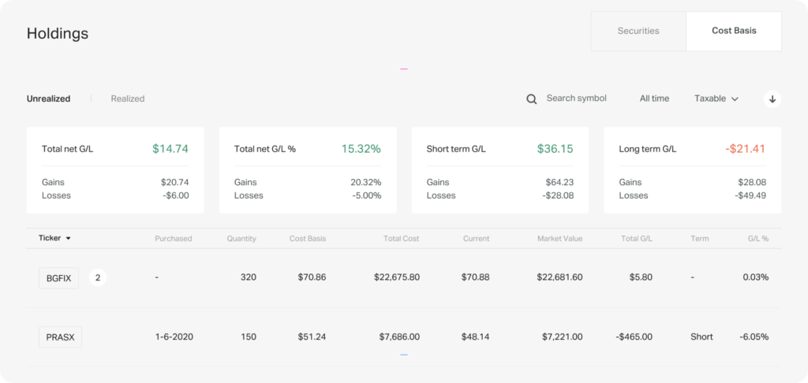808x383 pixels.
Task: Click the Total net G/L % card
Action: click(x=308, y=170)
